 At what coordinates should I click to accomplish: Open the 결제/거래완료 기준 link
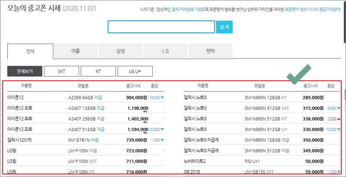point(186,9)
